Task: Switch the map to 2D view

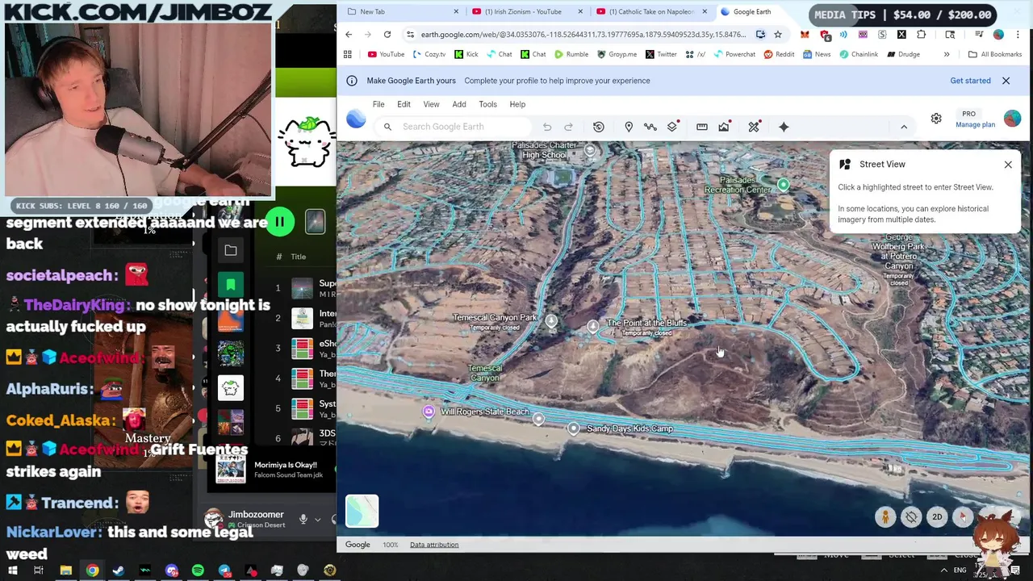Action: coord(937,517)
